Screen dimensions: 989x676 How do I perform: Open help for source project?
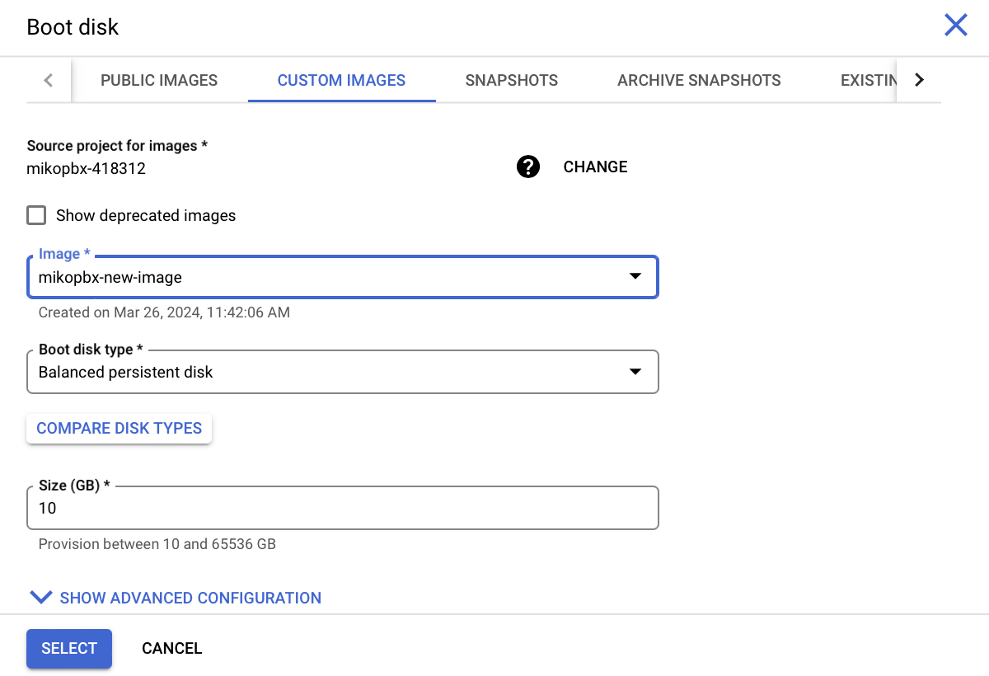tap(527, 167)
